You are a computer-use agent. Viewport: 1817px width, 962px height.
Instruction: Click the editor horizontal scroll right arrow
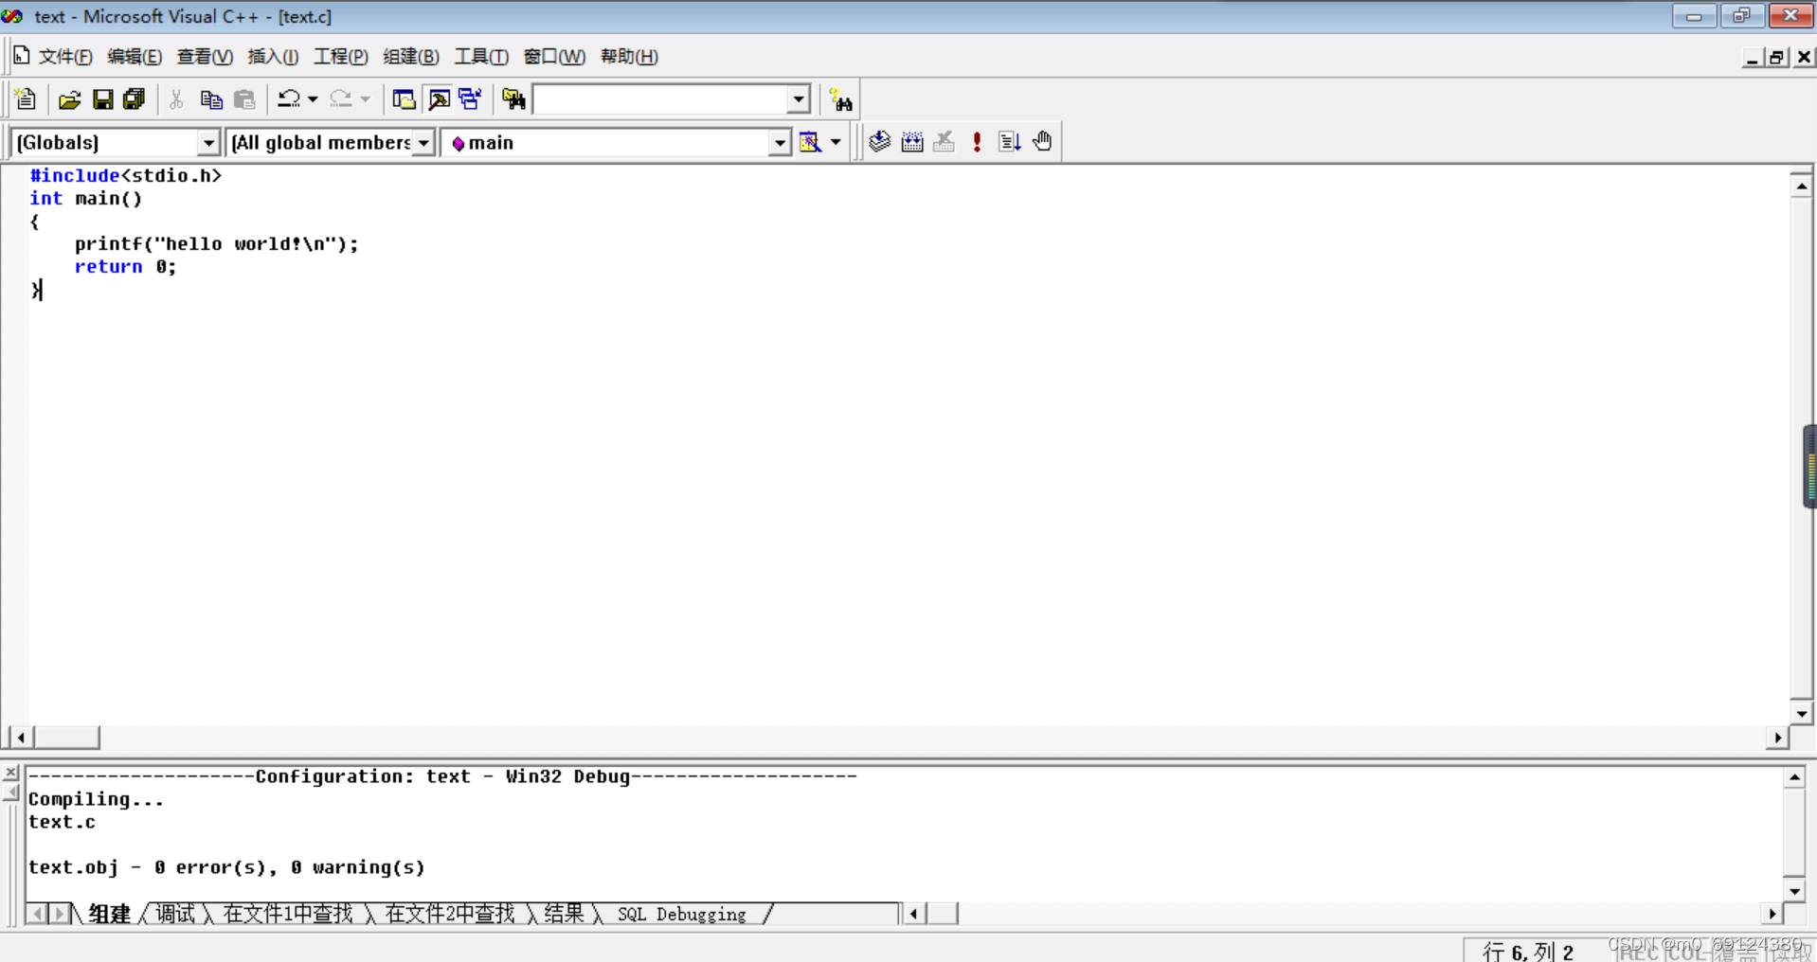tap(1777, 737)
